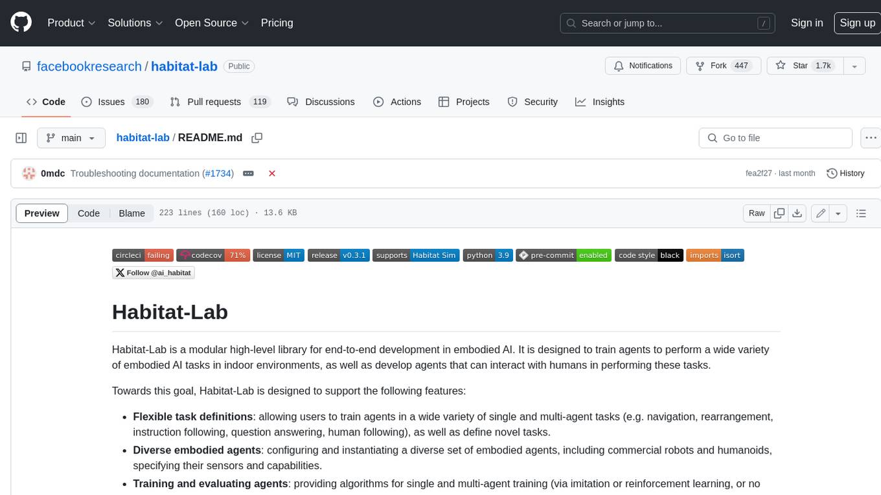881x495 pixels.
Task: Switch to the Issues tab
Action: 116,102
